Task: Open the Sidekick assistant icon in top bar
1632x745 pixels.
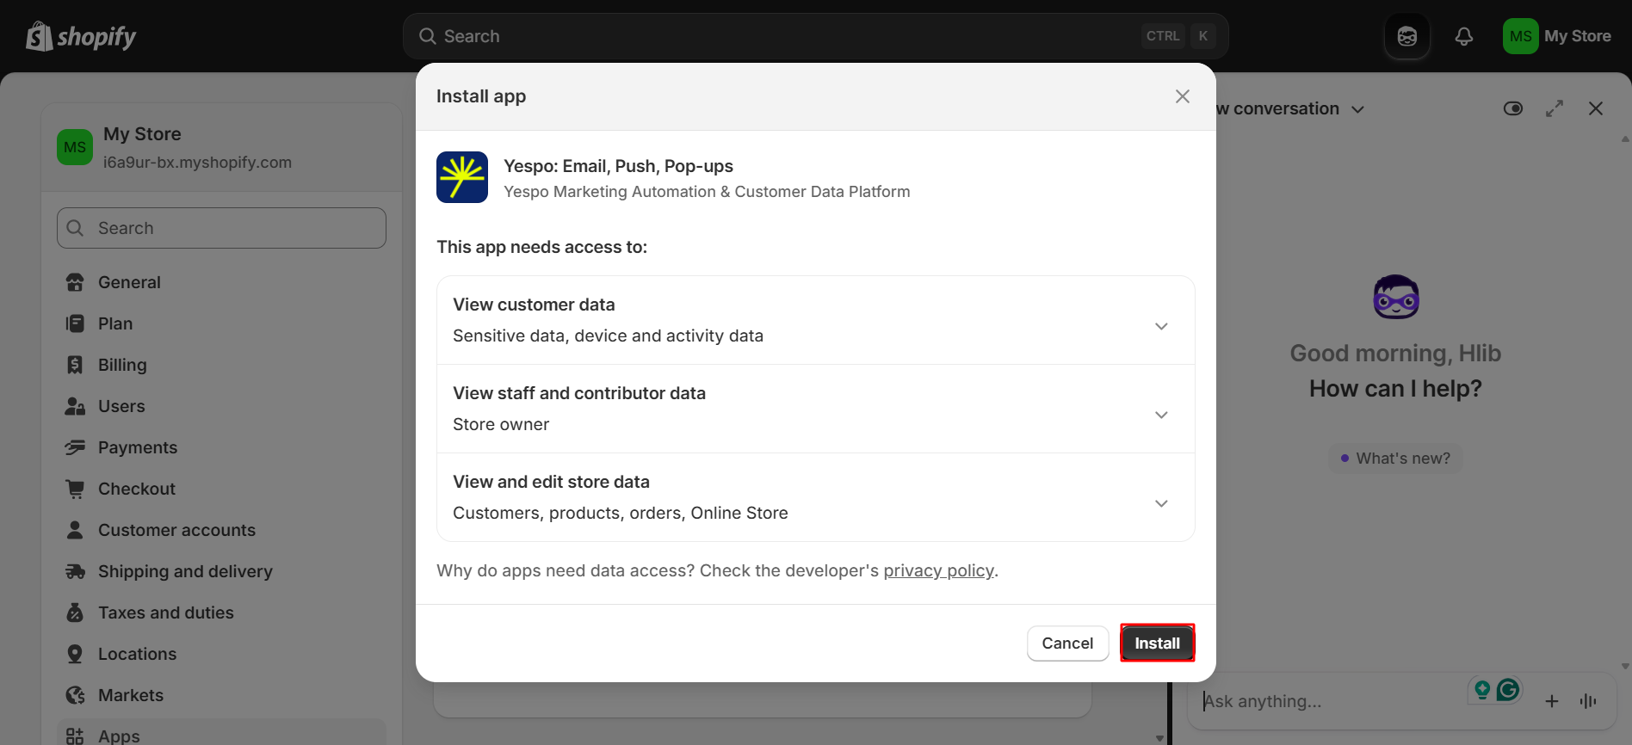Action: [1407, 36]
